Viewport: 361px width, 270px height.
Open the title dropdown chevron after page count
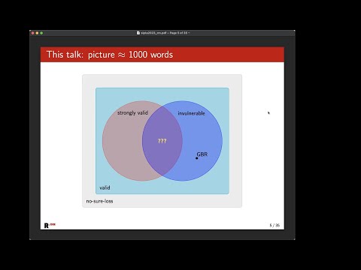coord(189,33)
